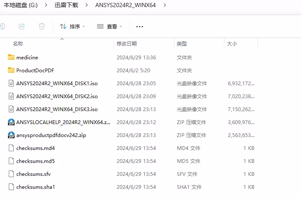Image resolution: width=301 pixels, height=198 pixels.
Task: Open the 查看 view dropdown
Action: (110, 26)
